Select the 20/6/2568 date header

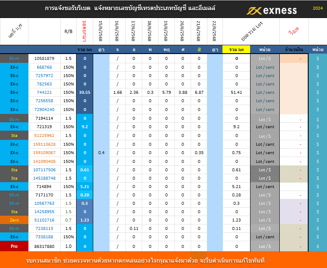[x=182, y=31]
